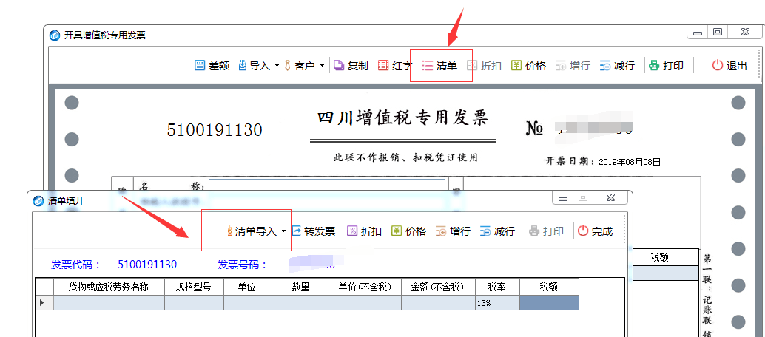This screenshot has height=337, width=765.
Task: Exit the invoice window via 退出
Action: (730, 66)
